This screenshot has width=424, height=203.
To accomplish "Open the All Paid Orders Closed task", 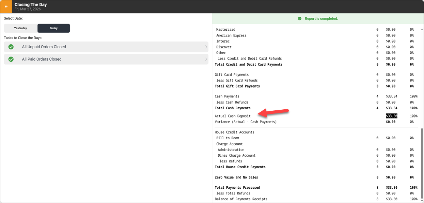I will click(106, 59).
